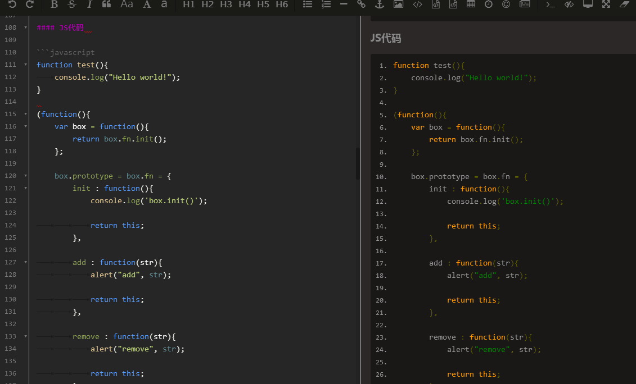Collapse the heading fold at line 108
The width and height of the screenshot is (636, 384).
tap(25, 28)
